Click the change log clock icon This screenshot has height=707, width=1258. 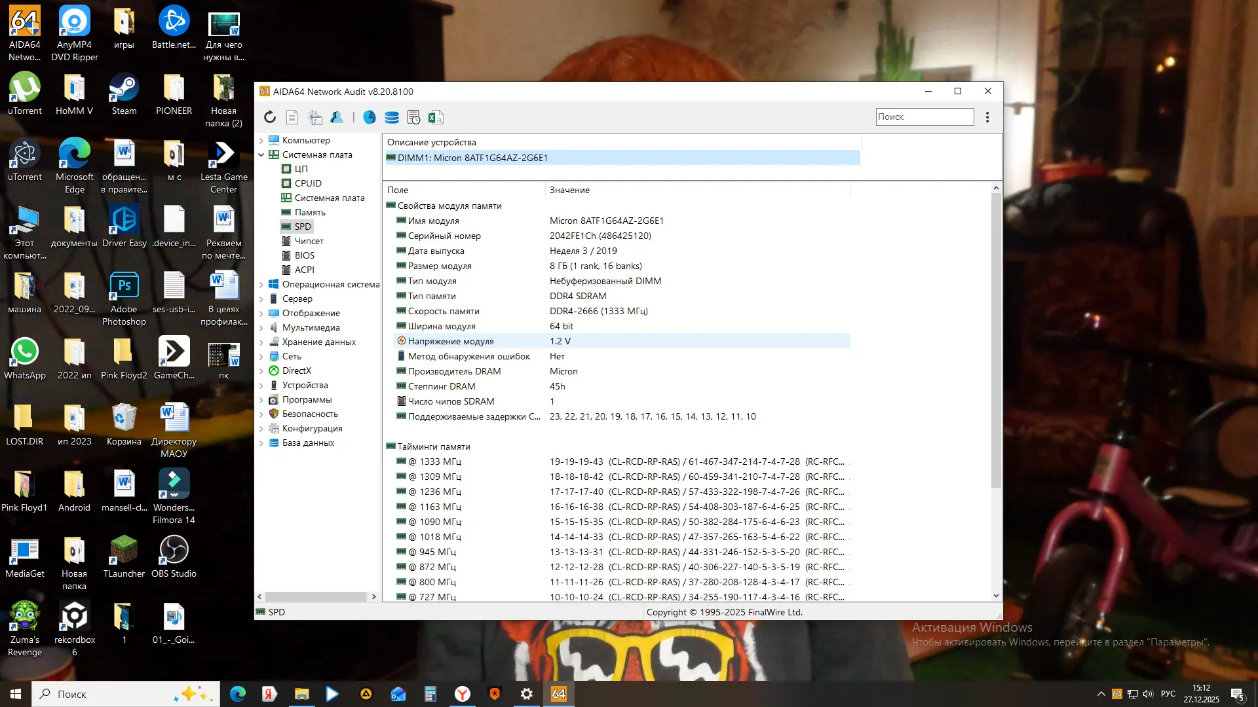click(x=413, y=117)
